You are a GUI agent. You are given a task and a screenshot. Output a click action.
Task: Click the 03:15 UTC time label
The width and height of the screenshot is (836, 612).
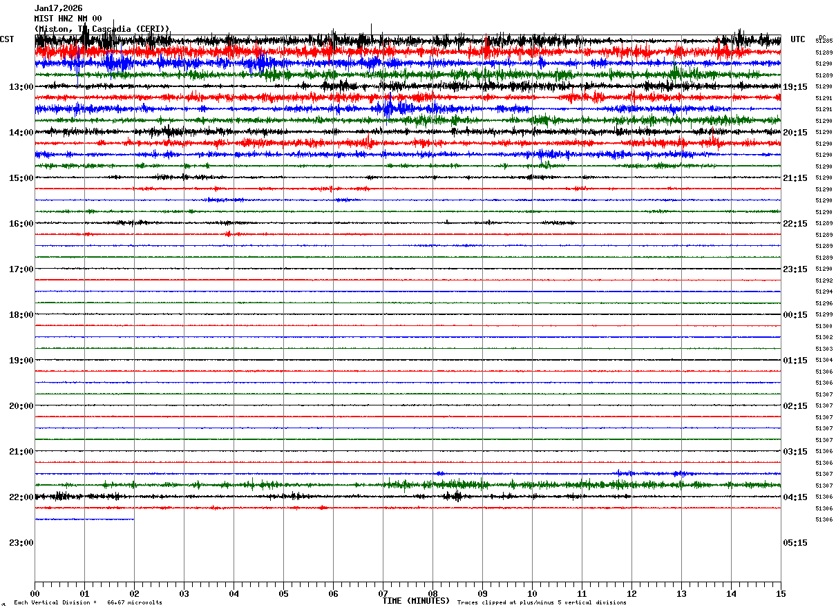(x=795, y=452)
